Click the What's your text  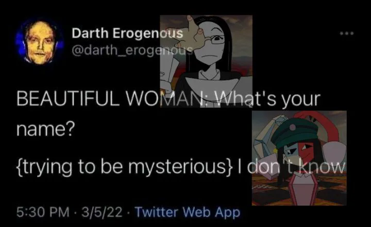[x=267, y=99]
